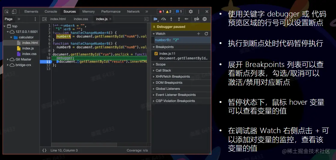Switch to the Console tab
The image size is (336, 160).
click(x=51, y=12)
